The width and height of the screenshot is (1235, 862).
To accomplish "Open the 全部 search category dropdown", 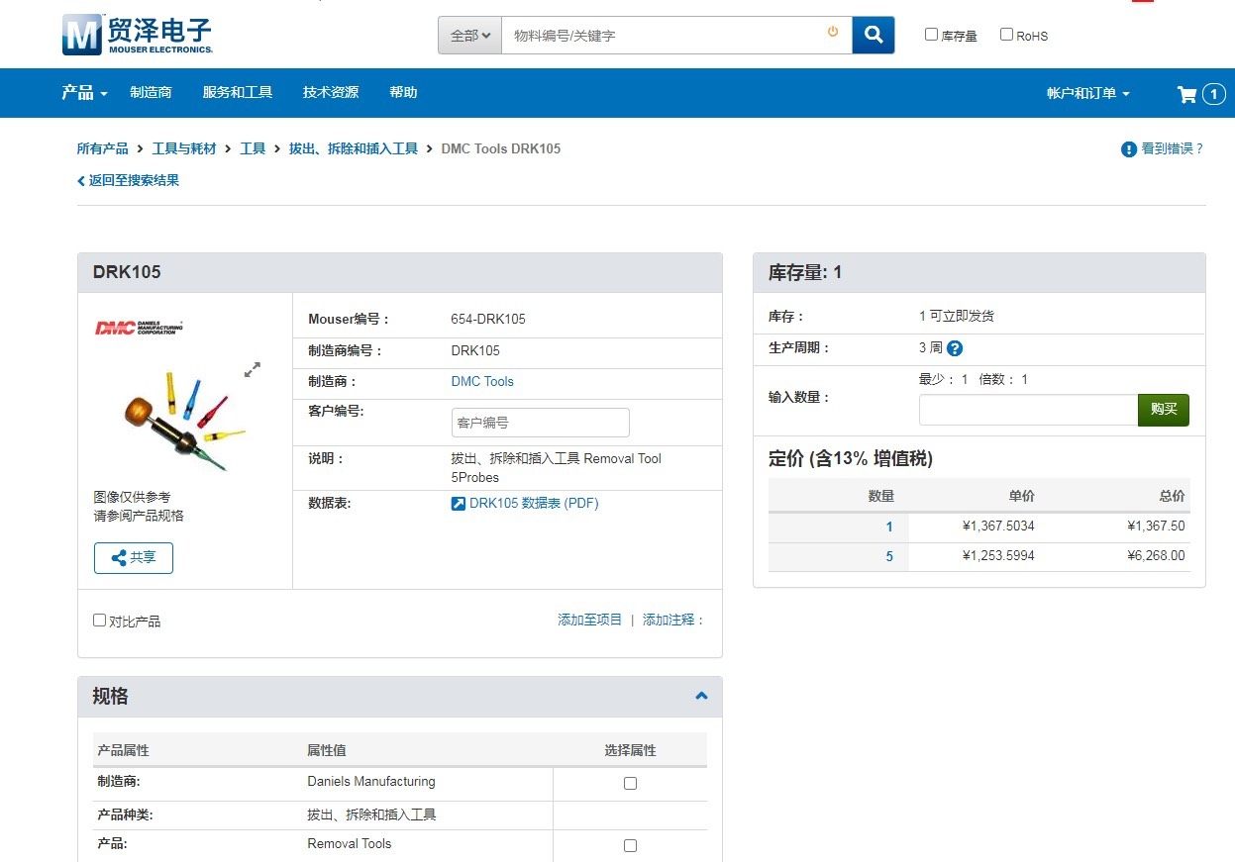I will [x=469, y=35].
